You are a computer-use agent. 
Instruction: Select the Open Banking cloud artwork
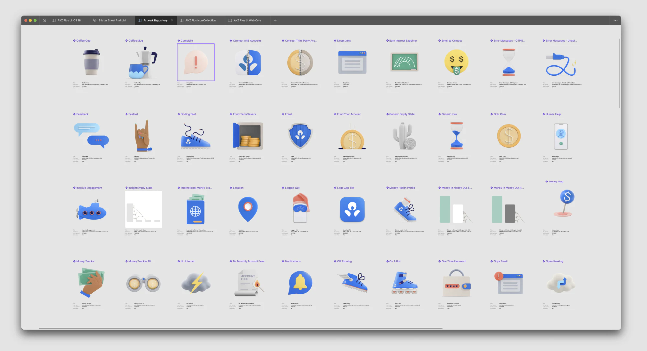coord(561,283)
